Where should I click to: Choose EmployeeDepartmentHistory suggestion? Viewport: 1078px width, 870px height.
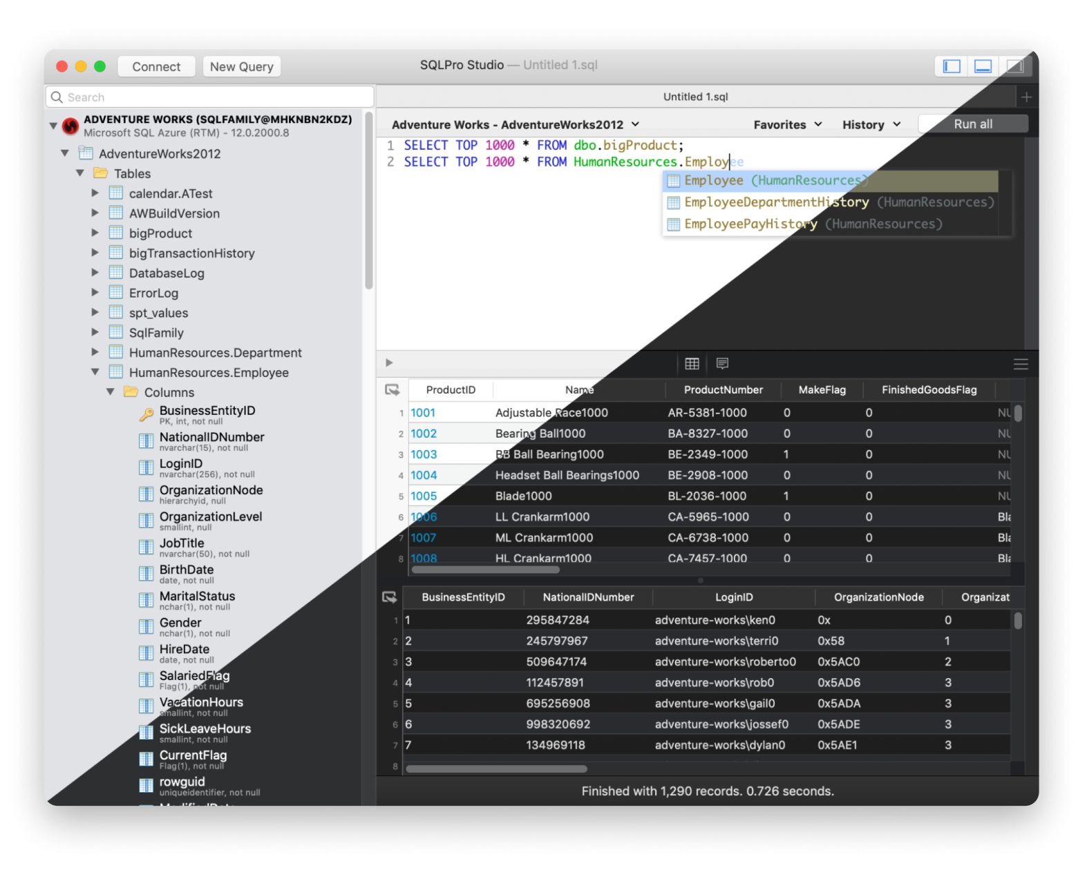pos(831,202)
